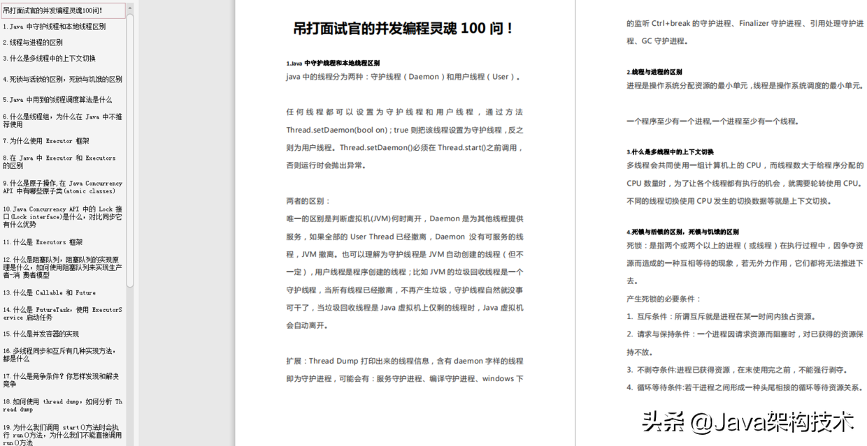The image size is (867, 446).
Task: Open bookmark 7. 为什么使用 Executor 框架
Action: click(x=46, y=141)
